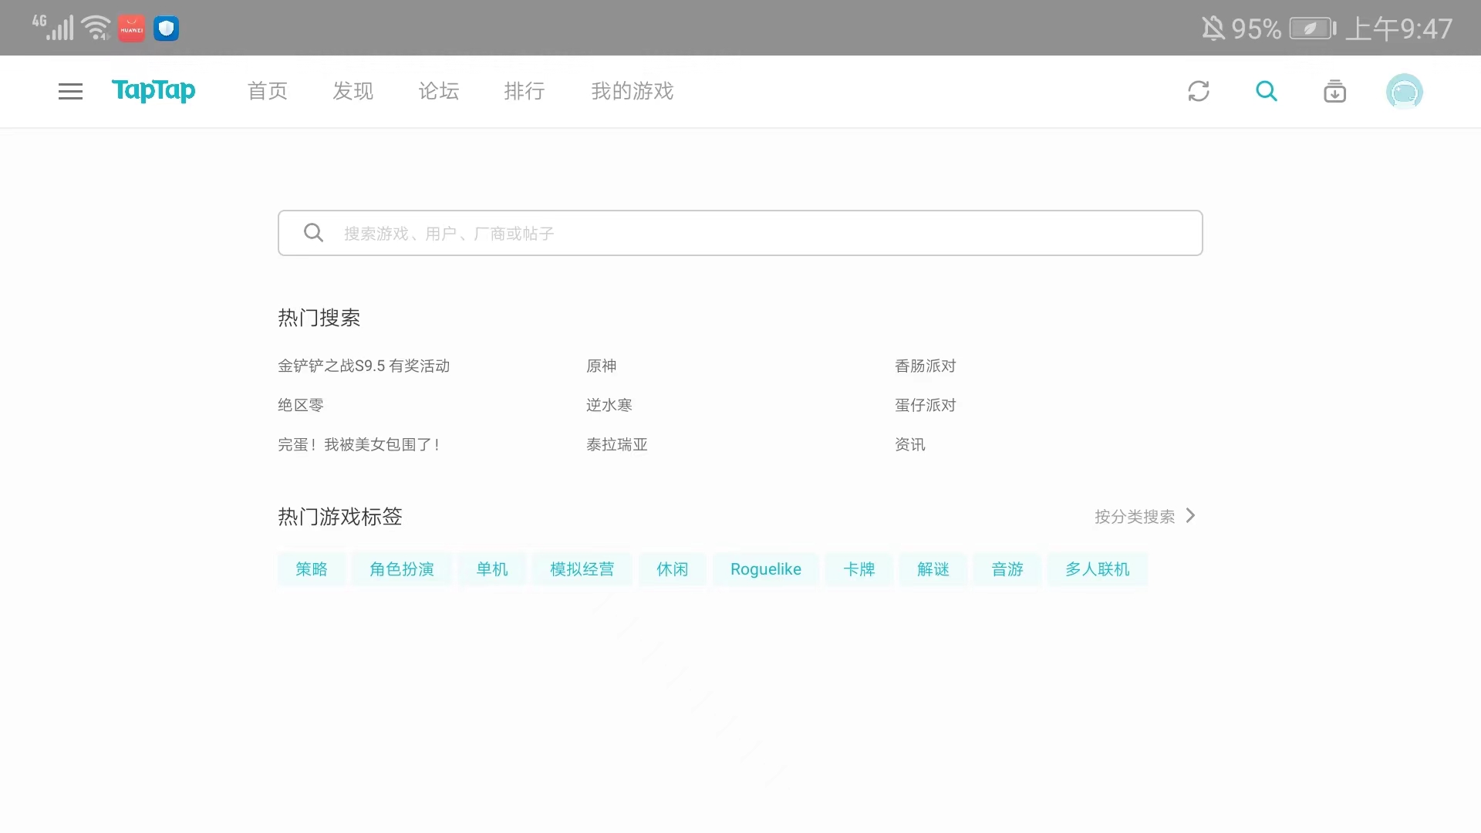Image resolution: width=1481 pixels, height=833 pixels.
Task: Click the TapTap logo
Action: pyautogui.click(x=153, y=91)
